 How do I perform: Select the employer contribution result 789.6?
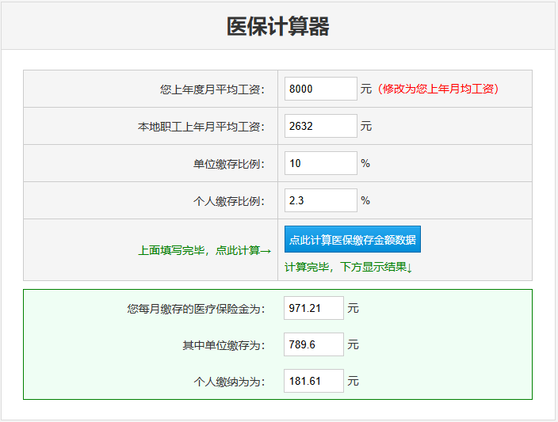click(313, 344)
